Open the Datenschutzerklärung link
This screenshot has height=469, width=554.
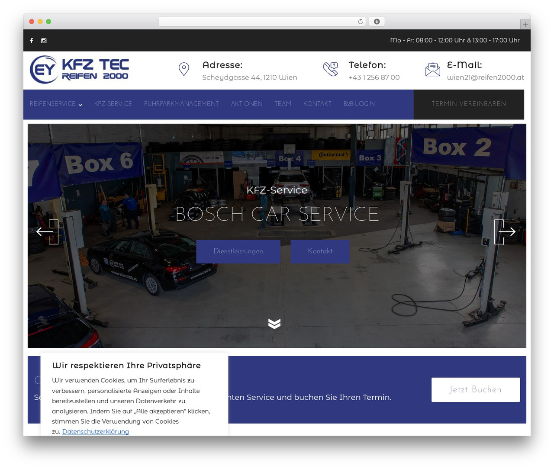[96, 431]
